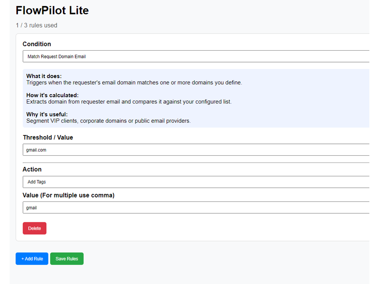
Task: Click the tags Value field containing gmail
Action: click(195, 207)
